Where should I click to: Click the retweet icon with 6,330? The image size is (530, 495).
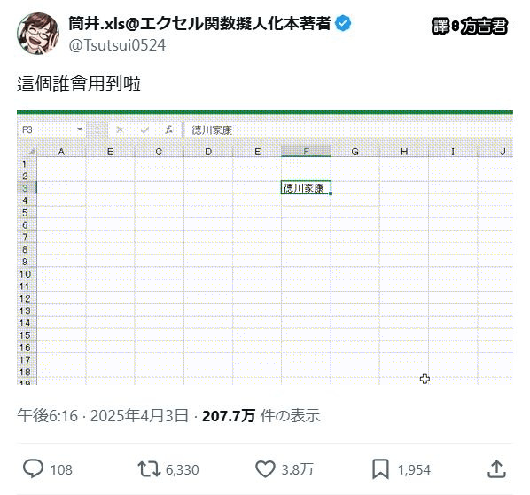point(149,469)
